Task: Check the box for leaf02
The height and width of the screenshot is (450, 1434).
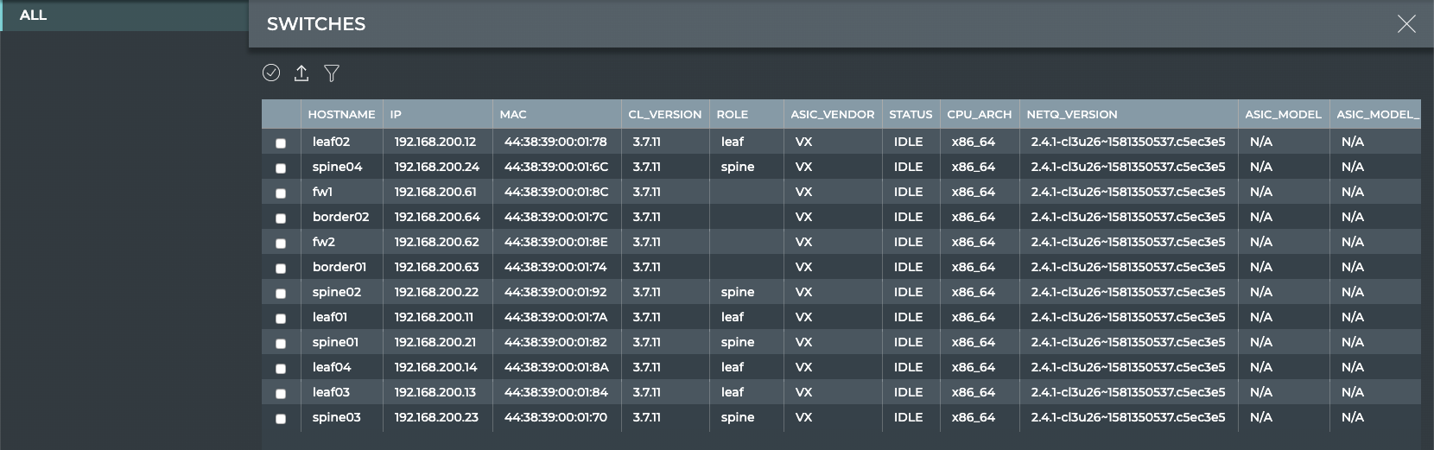Action: point(281,143)
